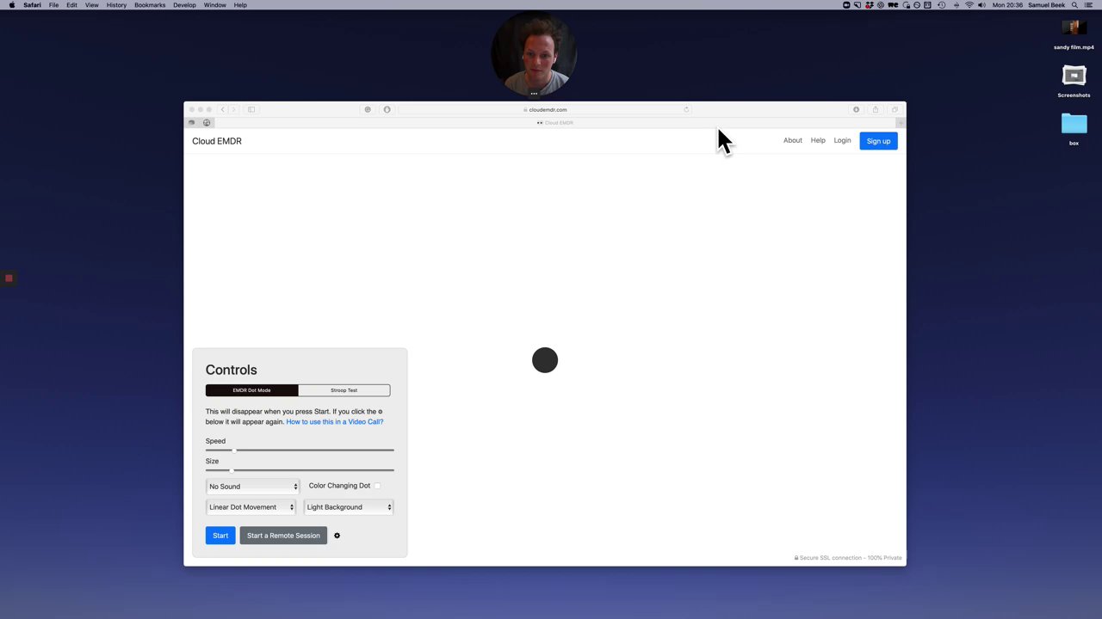
Task: Reload the cloudemdr.com page
Action: [x=686, y=109]
